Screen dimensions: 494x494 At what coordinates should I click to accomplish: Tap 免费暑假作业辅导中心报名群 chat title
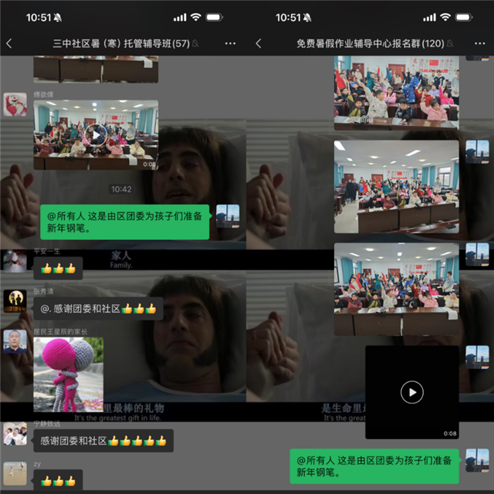pos(370,43)
